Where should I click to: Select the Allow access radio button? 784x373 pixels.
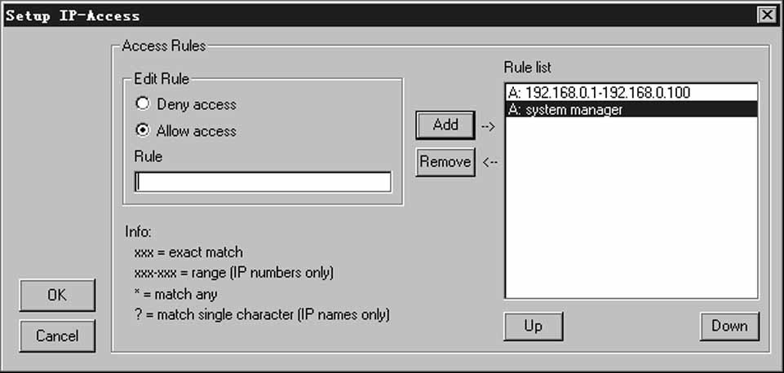(x=143, y=131)
